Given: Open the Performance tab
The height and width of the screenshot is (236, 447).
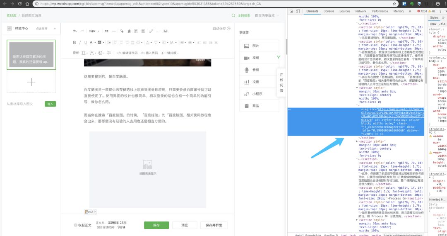Looking at the screenshot, I should pos(380,11).
